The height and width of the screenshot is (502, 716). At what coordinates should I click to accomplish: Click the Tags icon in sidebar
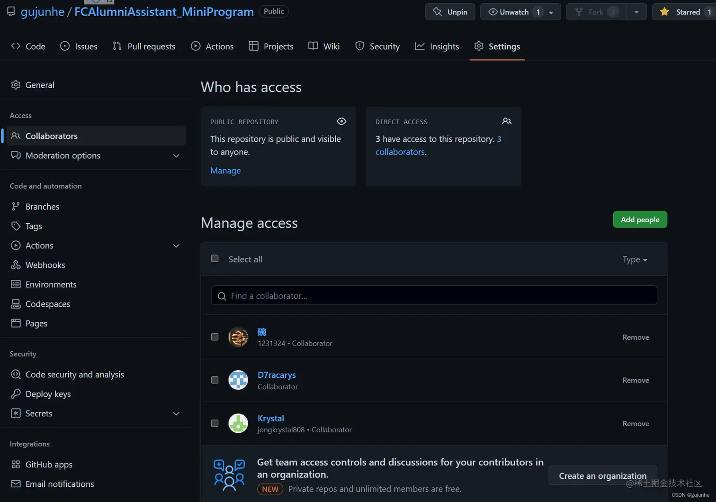click(x=16, y=226)
